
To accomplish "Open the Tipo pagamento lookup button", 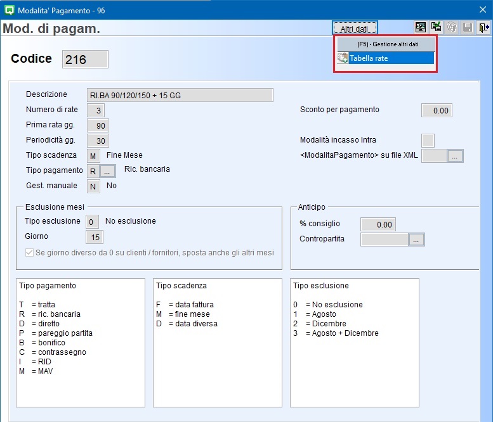I will pyautogui.click(x=108, y=171).
